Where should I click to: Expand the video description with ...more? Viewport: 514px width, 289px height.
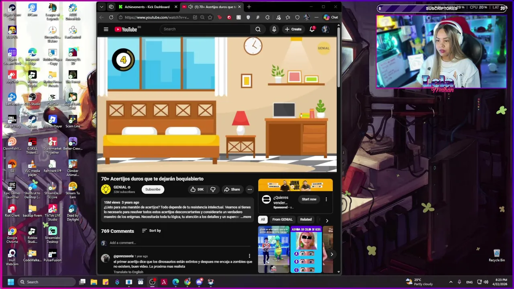[x=246, y=217]
